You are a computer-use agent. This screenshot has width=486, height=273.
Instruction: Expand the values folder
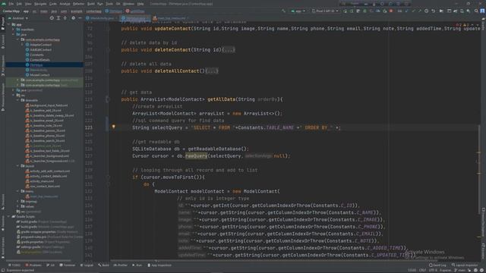tap(18, 206)
